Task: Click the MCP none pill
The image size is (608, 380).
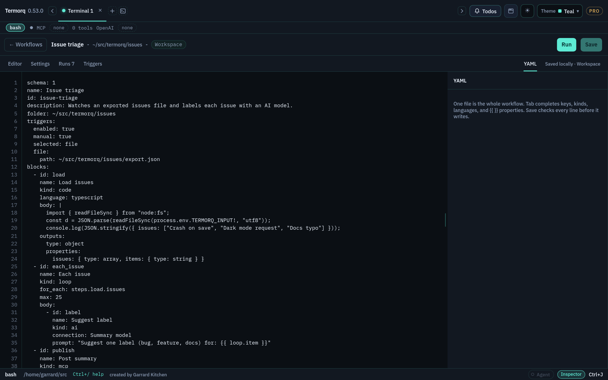Action: click(59, 28)
